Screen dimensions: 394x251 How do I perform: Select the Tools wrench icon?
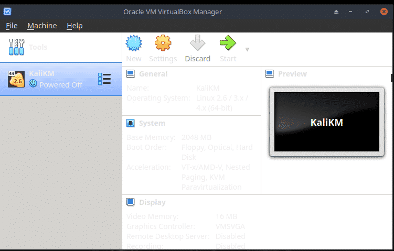click(x=16, y=47)
